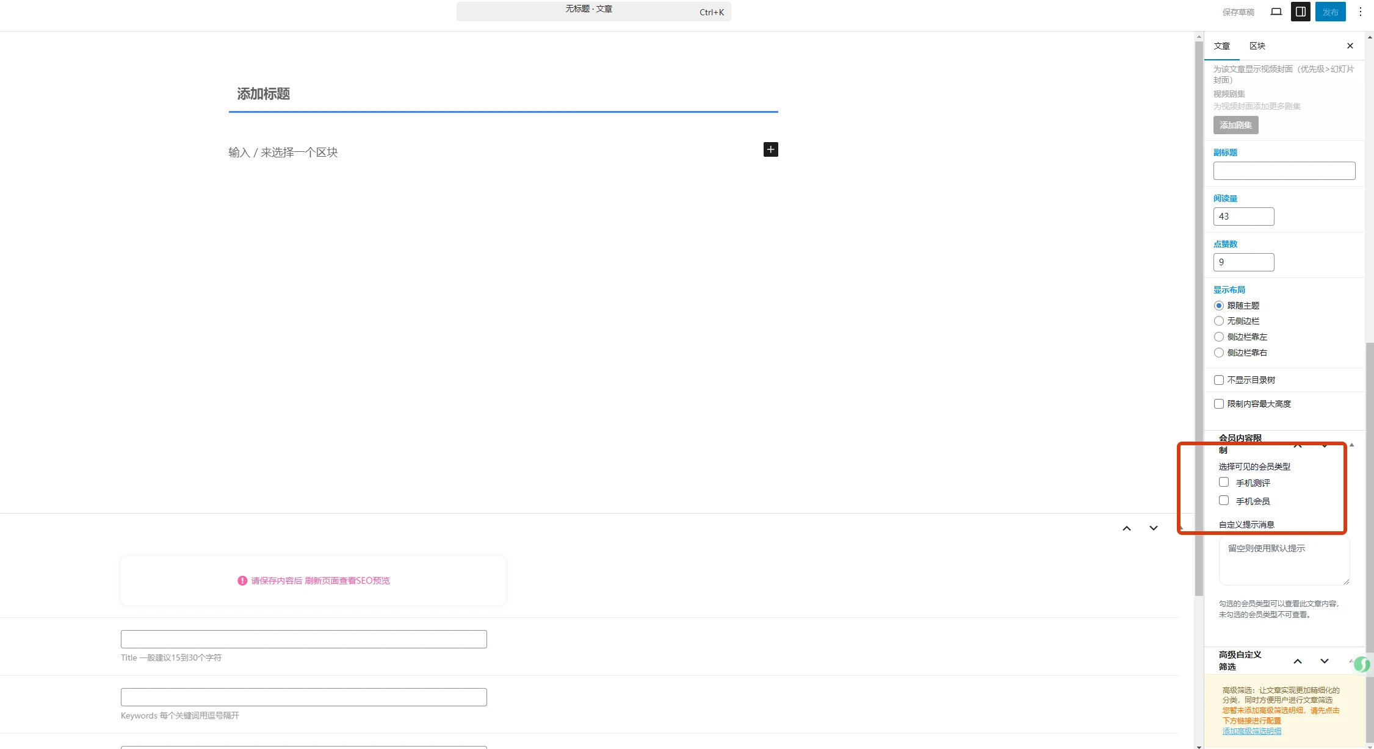Move SEO meta box up arrow
Screen dimensions: 1374x749
coord(1126,528)
